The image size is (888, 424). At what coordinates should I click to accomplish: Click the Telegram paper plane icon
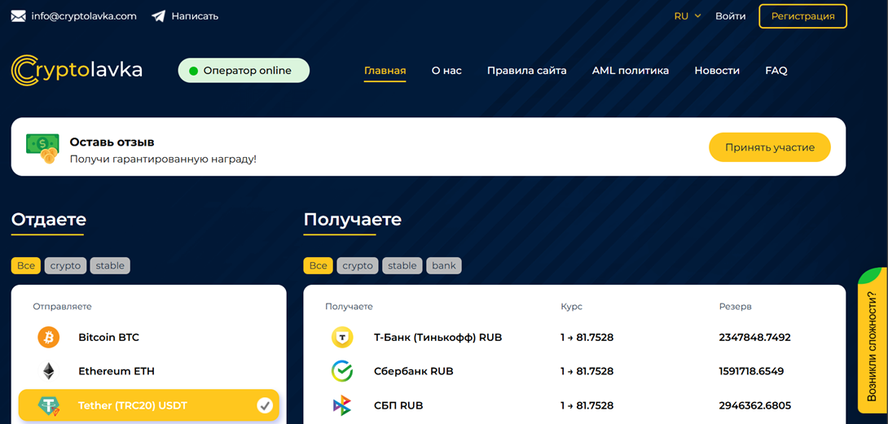(159, 15)
